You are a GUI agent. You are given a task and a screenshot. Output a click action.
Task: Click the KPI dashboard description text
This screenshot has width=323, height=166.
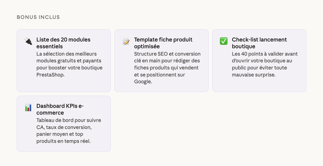click(69, 131)
